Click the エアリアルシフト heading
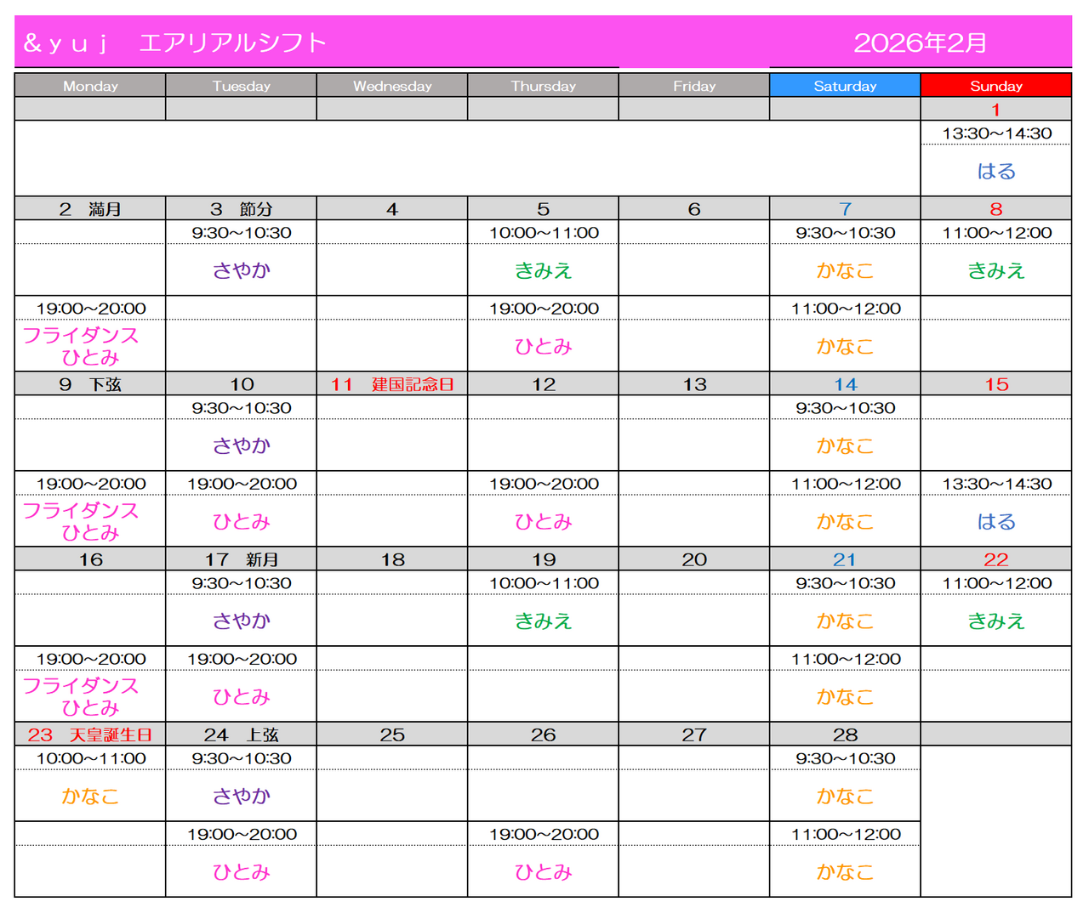1089x913 pixels. tap(232, 43)
